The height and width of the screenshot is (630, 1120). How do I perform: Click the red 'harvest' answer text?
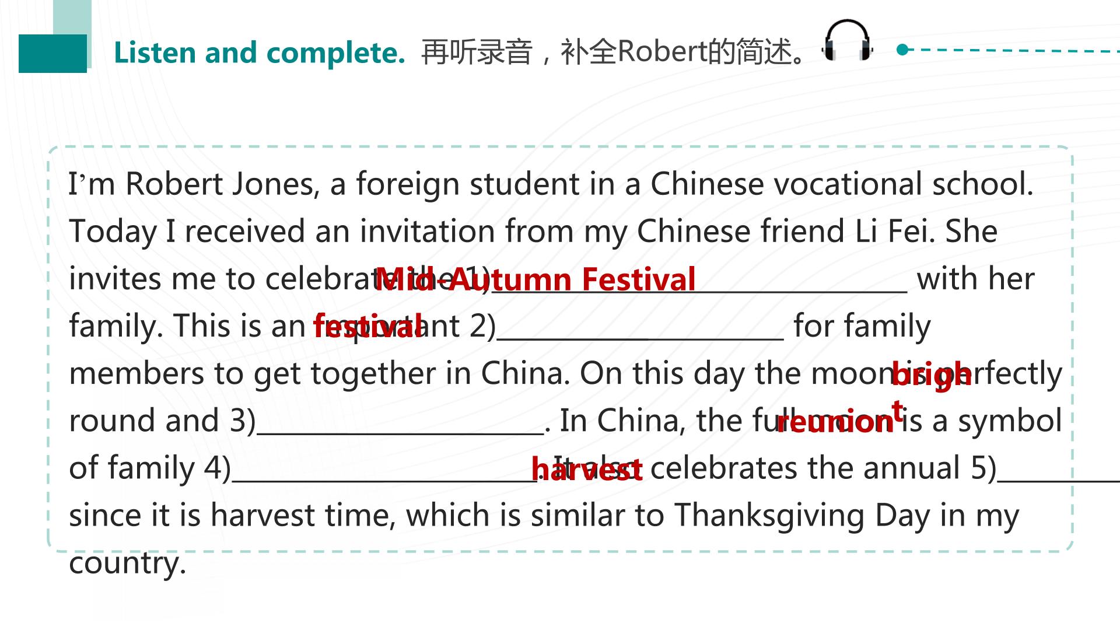click(587, 469)
